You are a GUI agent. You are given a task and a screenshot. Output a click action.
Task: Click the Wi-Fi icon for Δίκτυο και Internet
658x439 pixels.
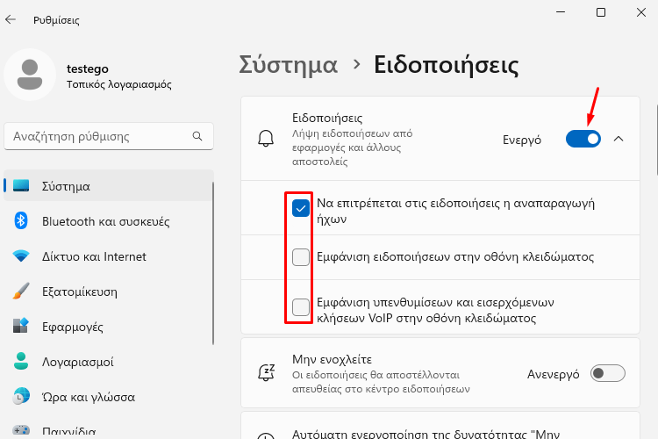point(21,255)
